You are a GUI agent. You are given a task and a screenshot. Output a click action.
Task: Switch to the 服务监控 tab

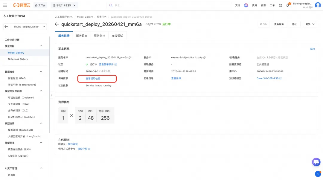click(x=100, y=36)
